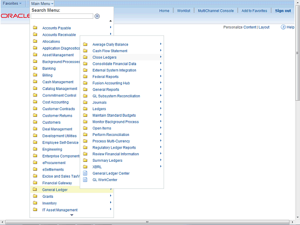This screenshot has width=300, height=225.
Task: Open Summary Ledgers menu entry
Action: 107,160
